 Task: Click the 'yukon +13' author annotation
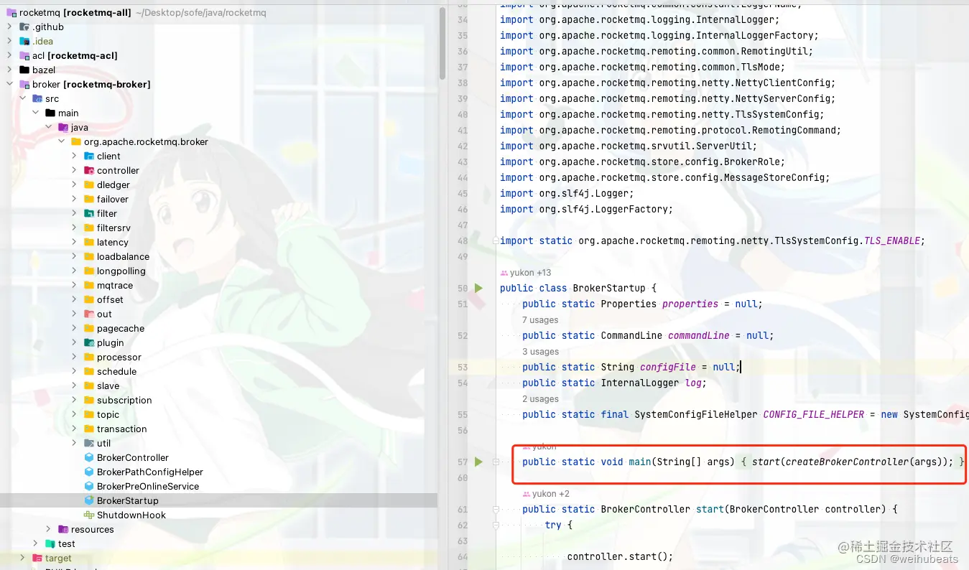[x=526, y=272]
